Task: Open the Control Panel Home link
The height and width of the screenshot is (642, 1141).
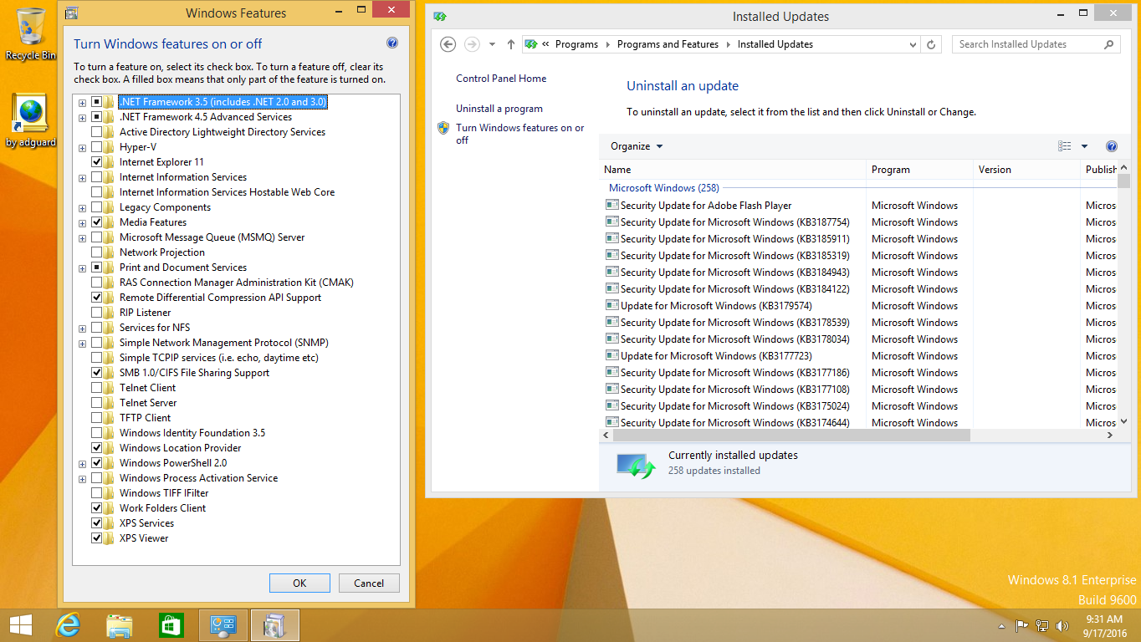Action: coord(501,79)
